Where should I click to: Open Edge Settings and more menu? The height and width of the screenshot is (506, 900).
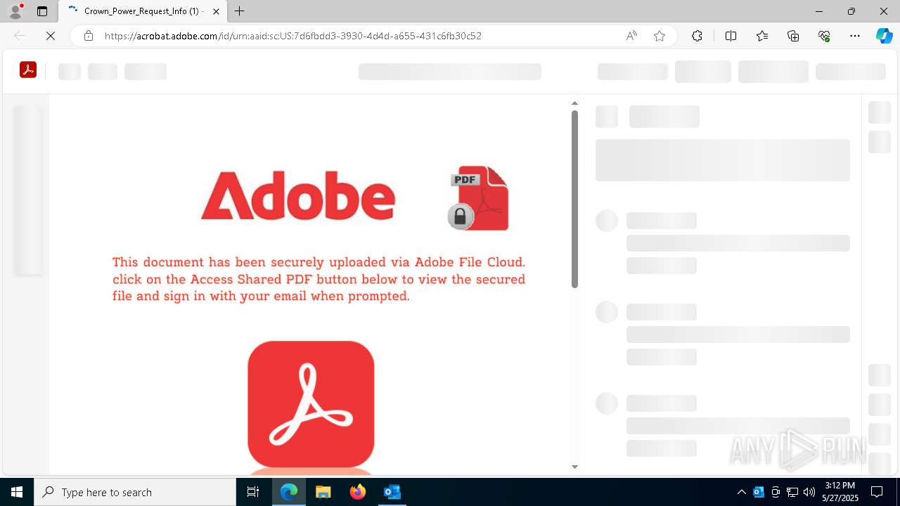(x=855, y=36)
